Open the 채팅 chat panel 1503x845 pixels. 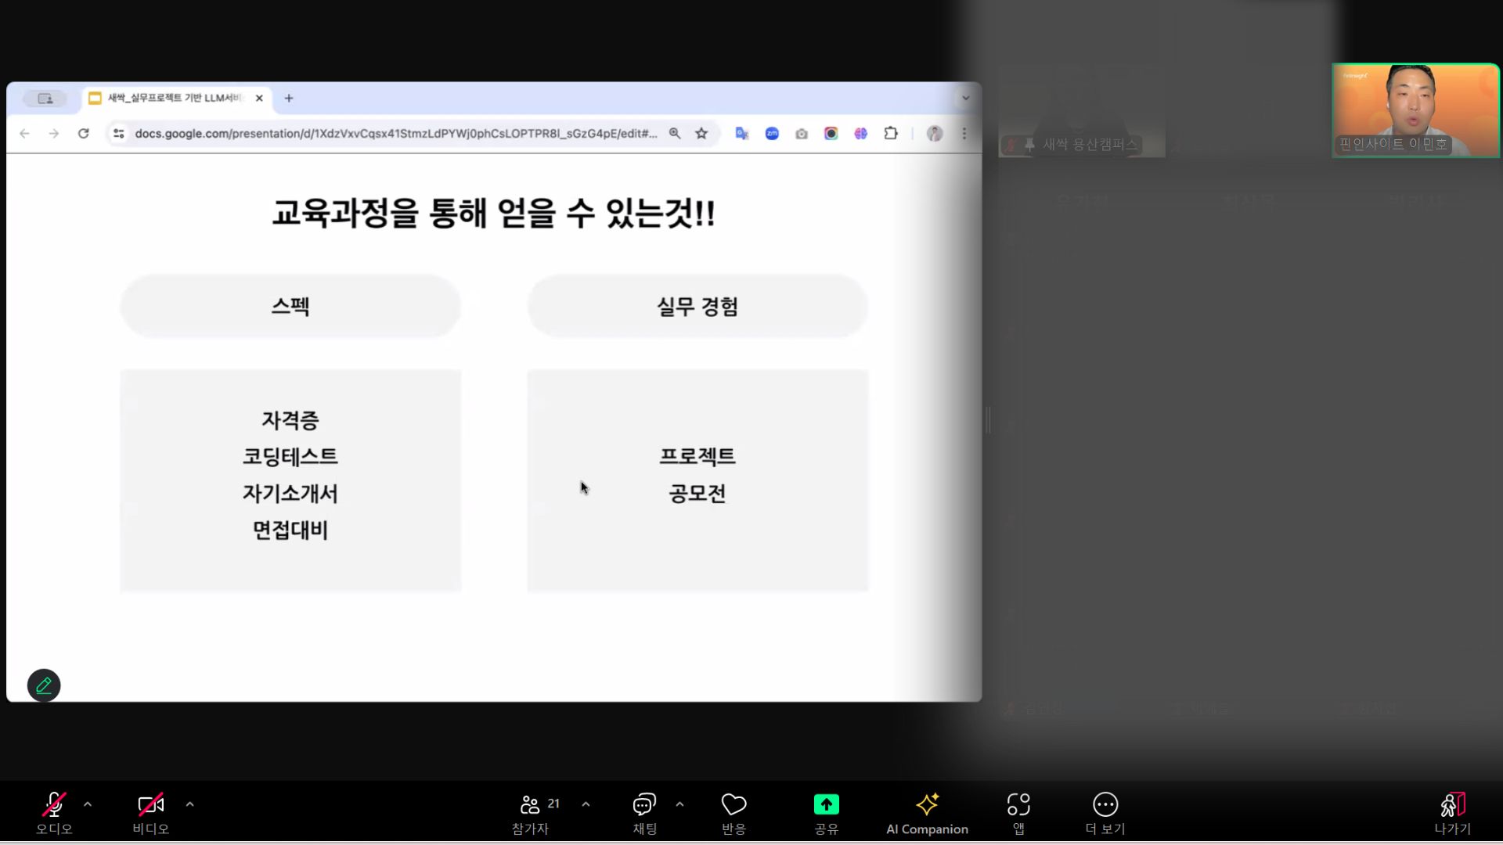(644, 812)
